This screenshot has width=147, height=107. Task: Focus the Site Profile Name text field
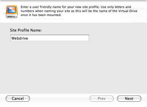click(x=50, y=38)
